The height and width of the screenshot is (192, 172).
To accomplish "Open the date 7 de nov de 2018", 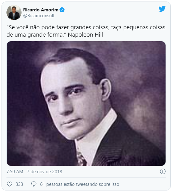I will tap(44, 172).
